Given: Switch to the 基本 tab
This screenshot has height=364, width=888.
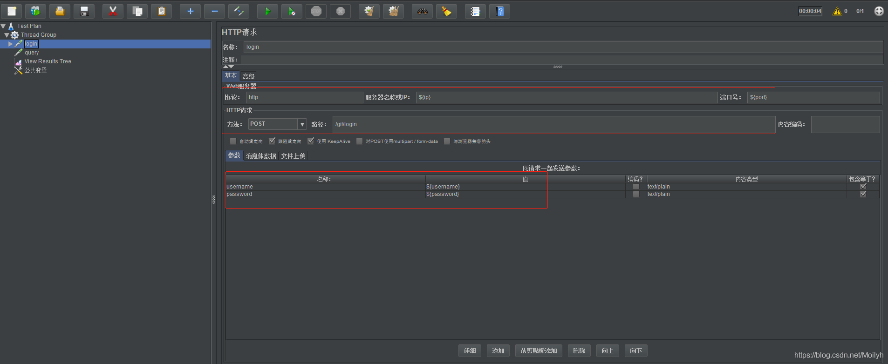Looking at the screenshot, I should [231, 76].
